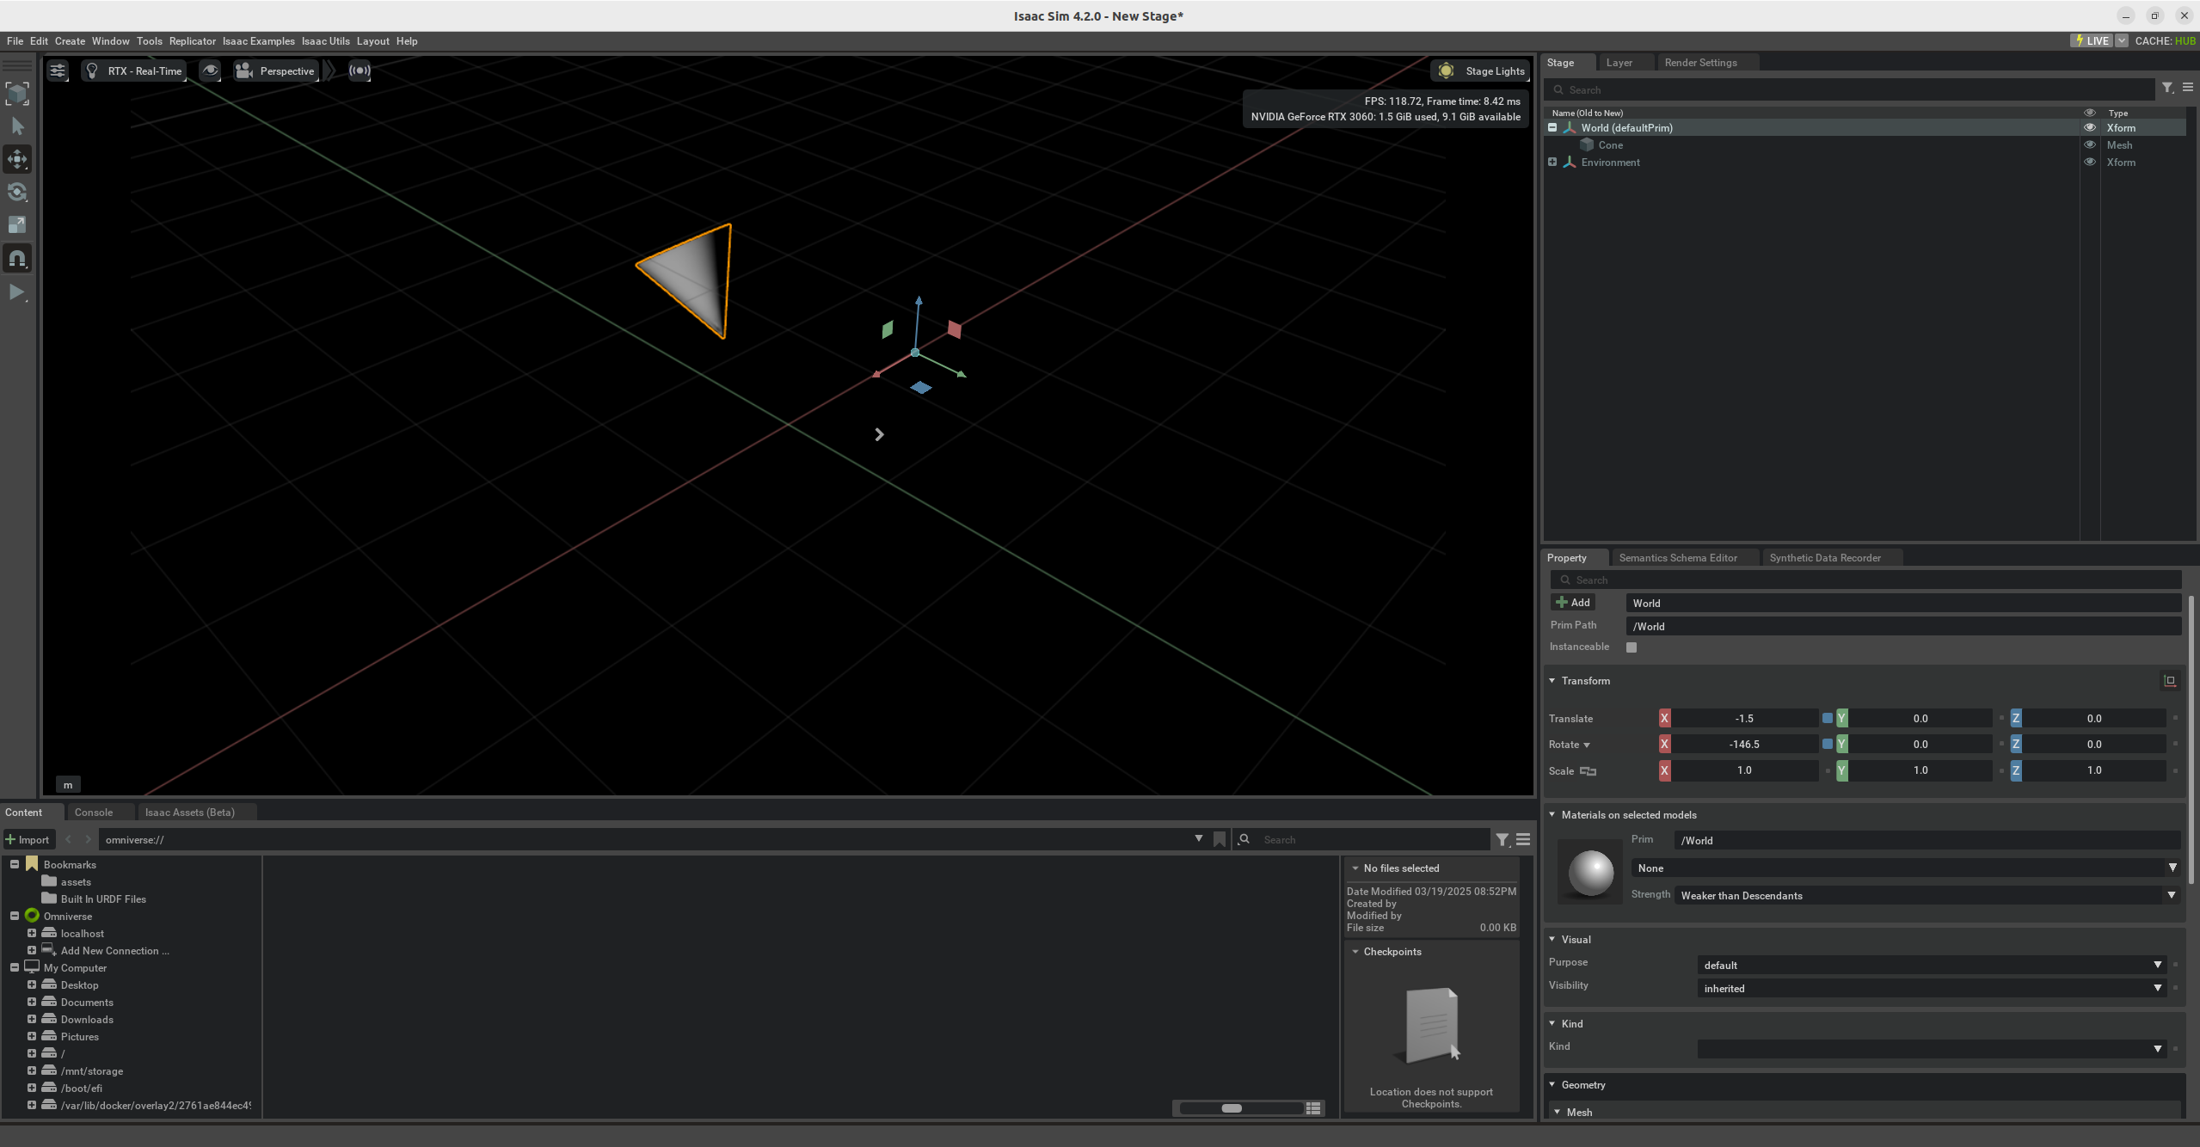Activate the Rotate gizmo tool
This screenshot has height=1147, width=2200.
click(17, 192)
